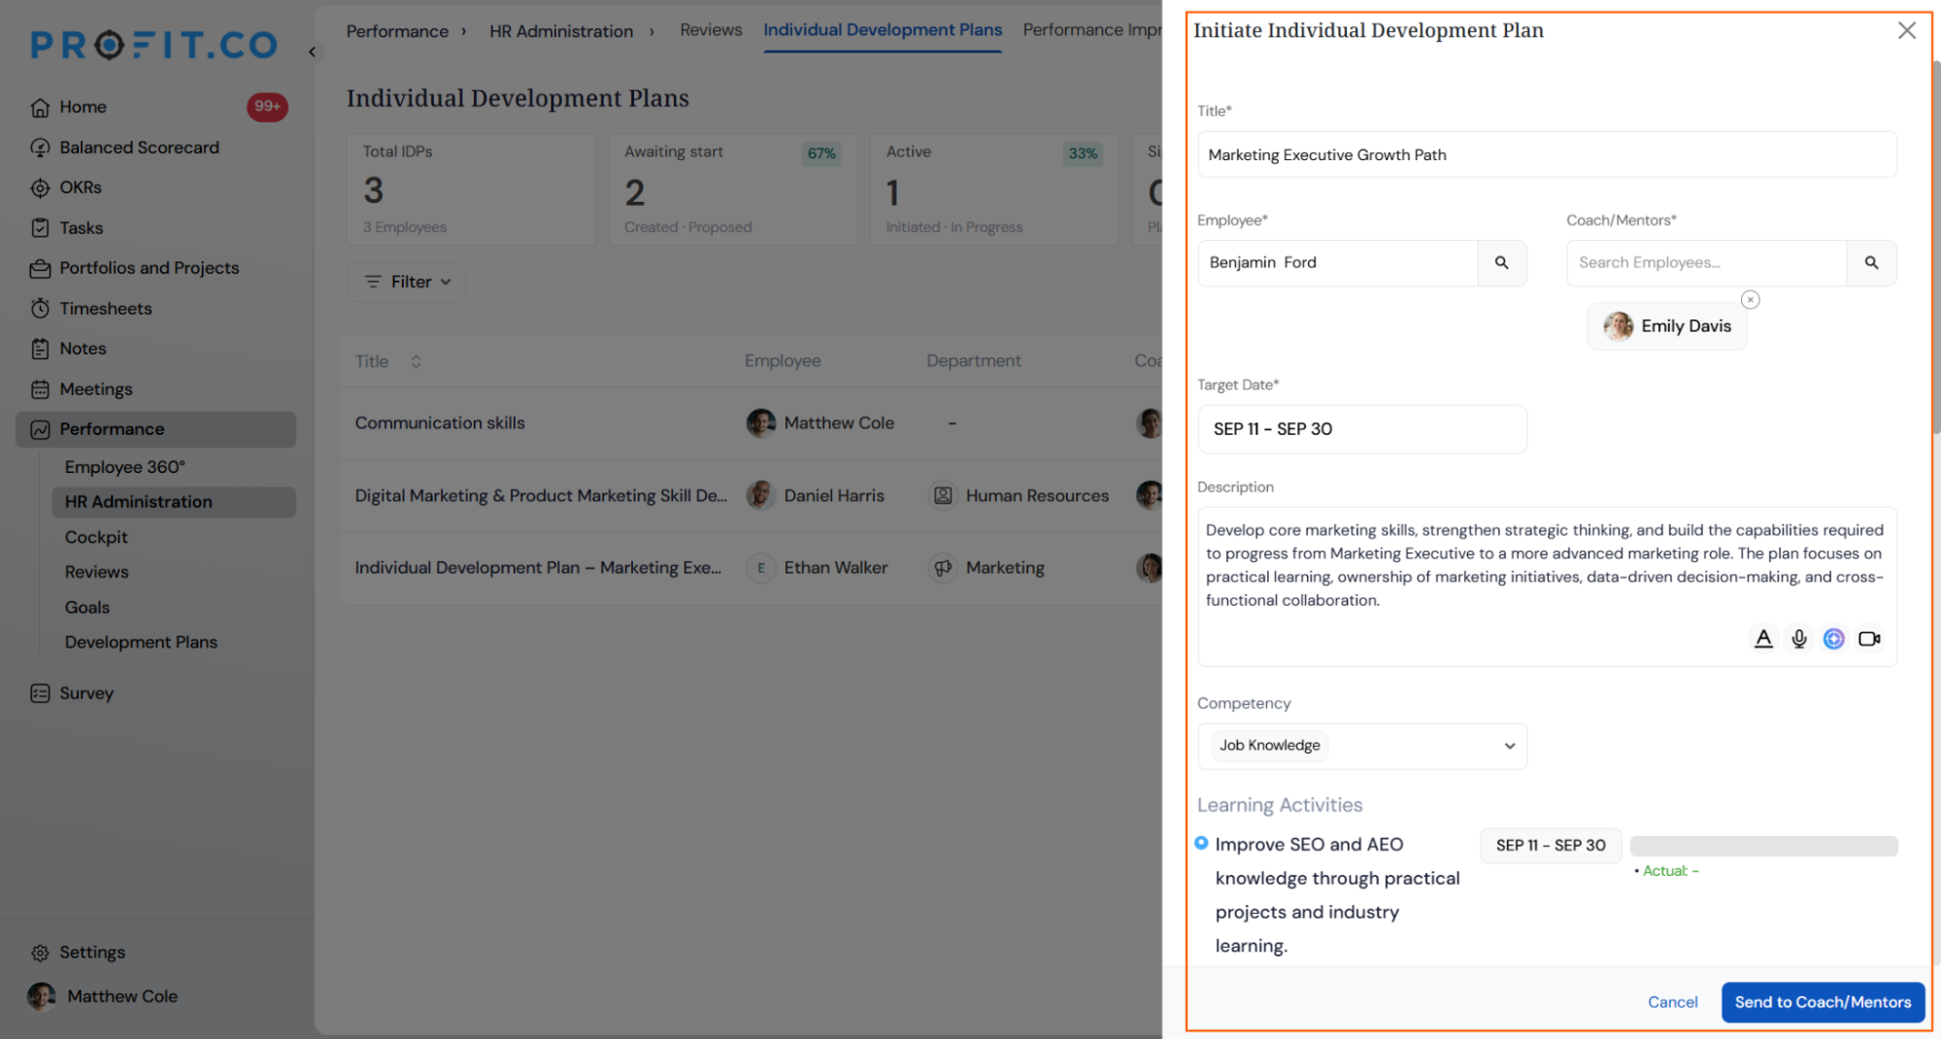Click the learning activity progress bar
The width and height of the screenshot is (1941, 1039).
[1763, 846]
